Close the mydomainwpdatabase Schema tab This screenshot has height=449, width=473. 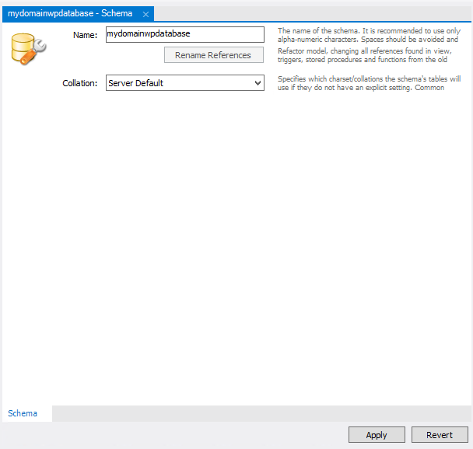(x=145, y=14)
